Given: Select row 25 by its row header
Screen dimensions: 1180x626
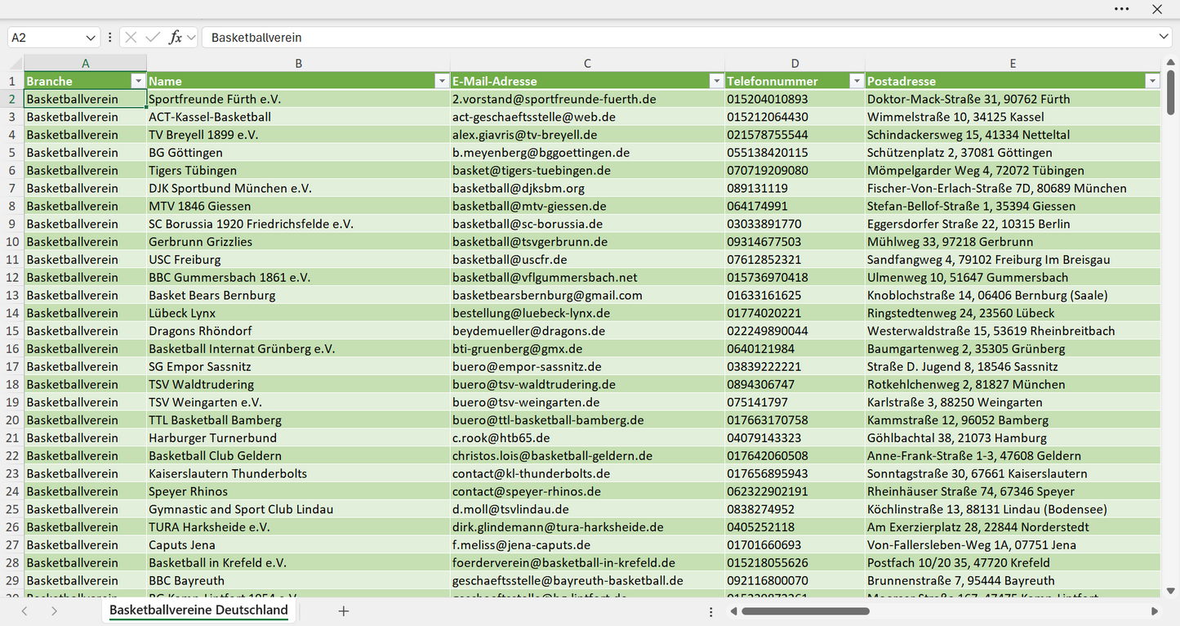Looking at the screenshot, I should coord(12,509).
